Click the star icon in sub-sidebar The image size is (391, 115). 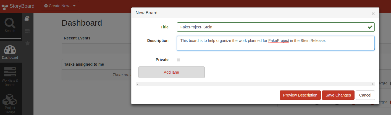pyautogui.click(x=28, y=43)
